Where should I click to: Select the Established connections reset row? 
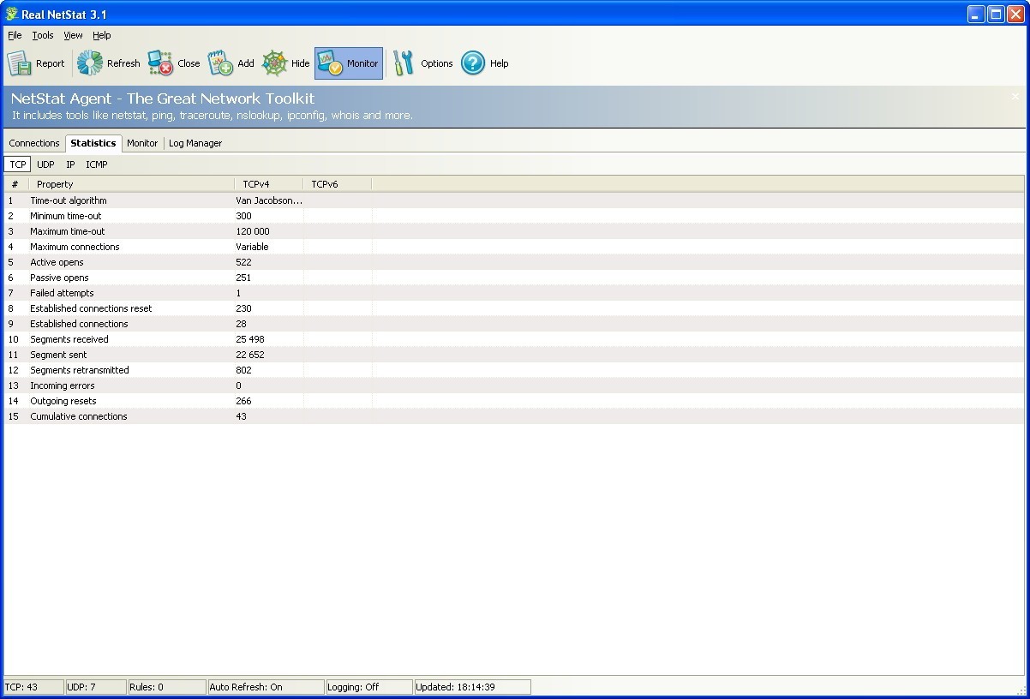pyautogui.click(x=513, y=308)
